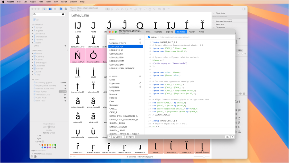Select LOOKUP_DLIG in prefix list
Screen dimensions: 289x163
click(x=126, y=50)
